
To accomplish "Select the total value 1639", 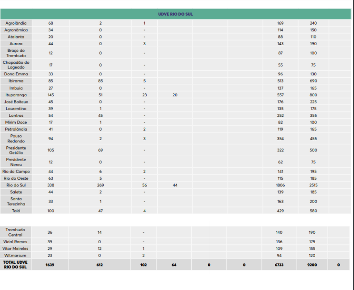I will point(51,265).
